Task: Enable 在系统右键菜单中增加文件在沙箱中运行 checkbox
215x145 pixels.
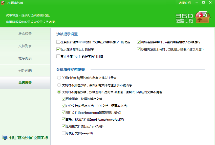Action: pos(58,42)
